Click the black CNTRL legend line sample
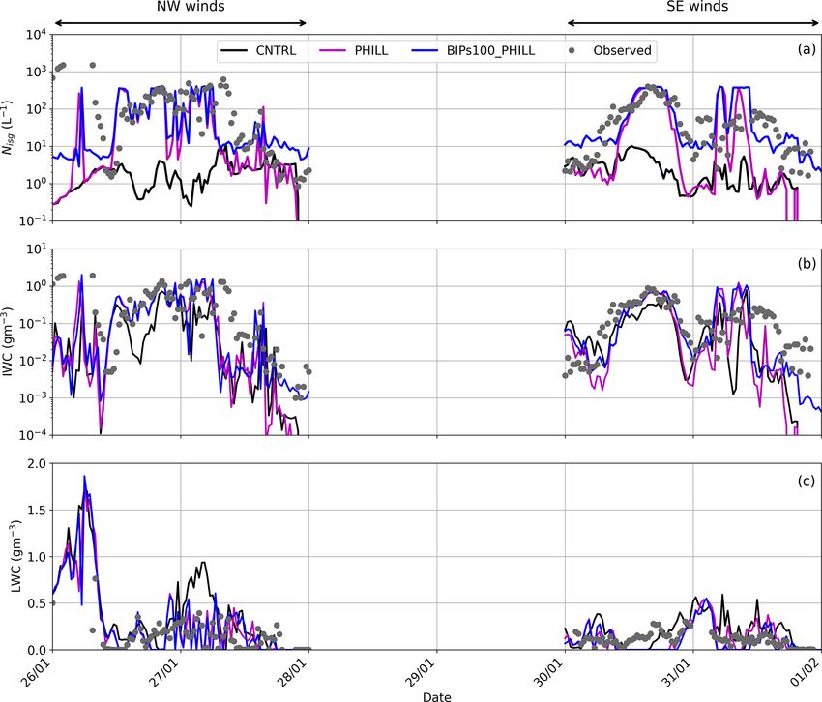Viewport: 822px width, 702px height. tap(234, 51)
